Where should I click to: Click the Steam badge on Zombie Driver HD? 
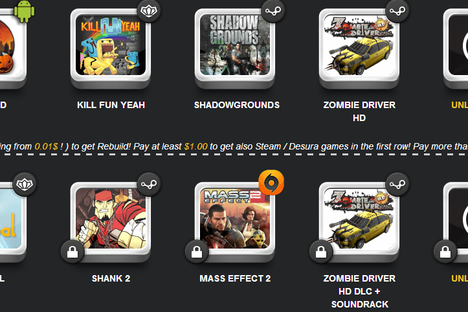click(397, 12)
